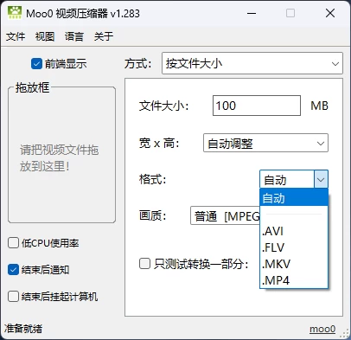The width and height of the screenshot is (351, 340).
Task: Choose .MKV from the format list
Action: (x=294, y=264)
